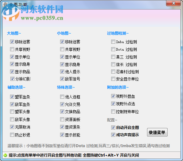The width and height of the screenshot is (183, 161).
Task: Check the 防止秒退 box
Action: click(x=12, y=135)
